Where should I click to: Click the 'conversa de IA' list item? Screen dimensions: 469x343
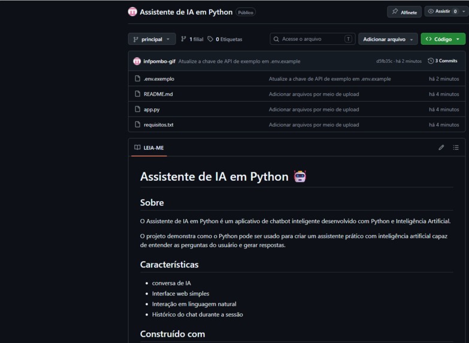tap(171, 283)
